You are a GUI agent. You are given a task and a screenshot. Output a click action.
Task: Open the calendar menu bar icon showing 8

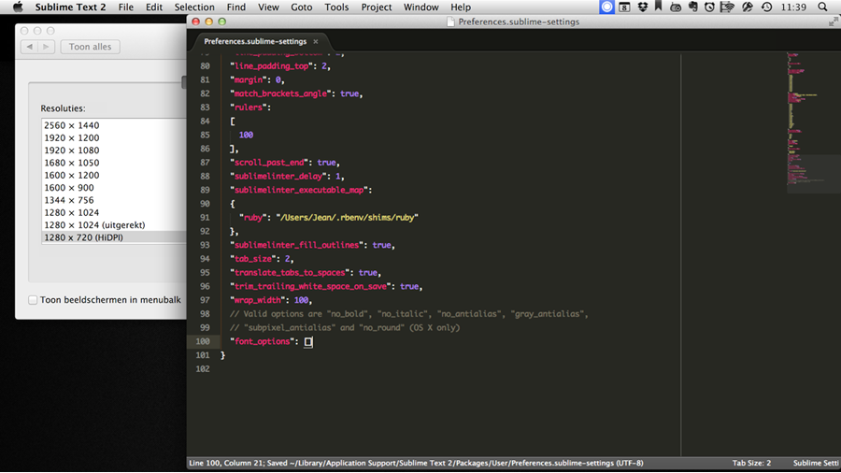tap(624, 7)
